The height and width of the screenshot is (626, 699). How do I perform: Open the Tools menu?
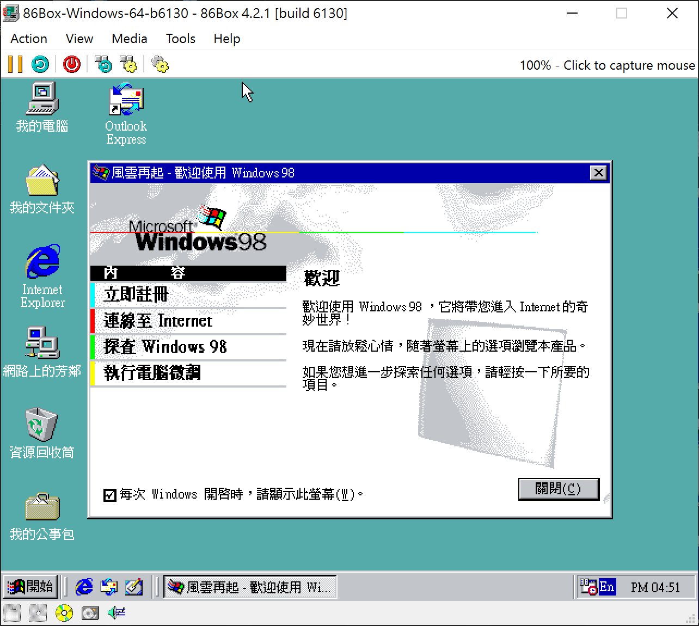click(181, 39)
